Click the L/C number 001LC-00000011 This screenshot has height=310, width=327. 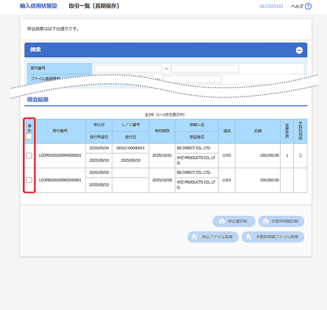(131, 148)
